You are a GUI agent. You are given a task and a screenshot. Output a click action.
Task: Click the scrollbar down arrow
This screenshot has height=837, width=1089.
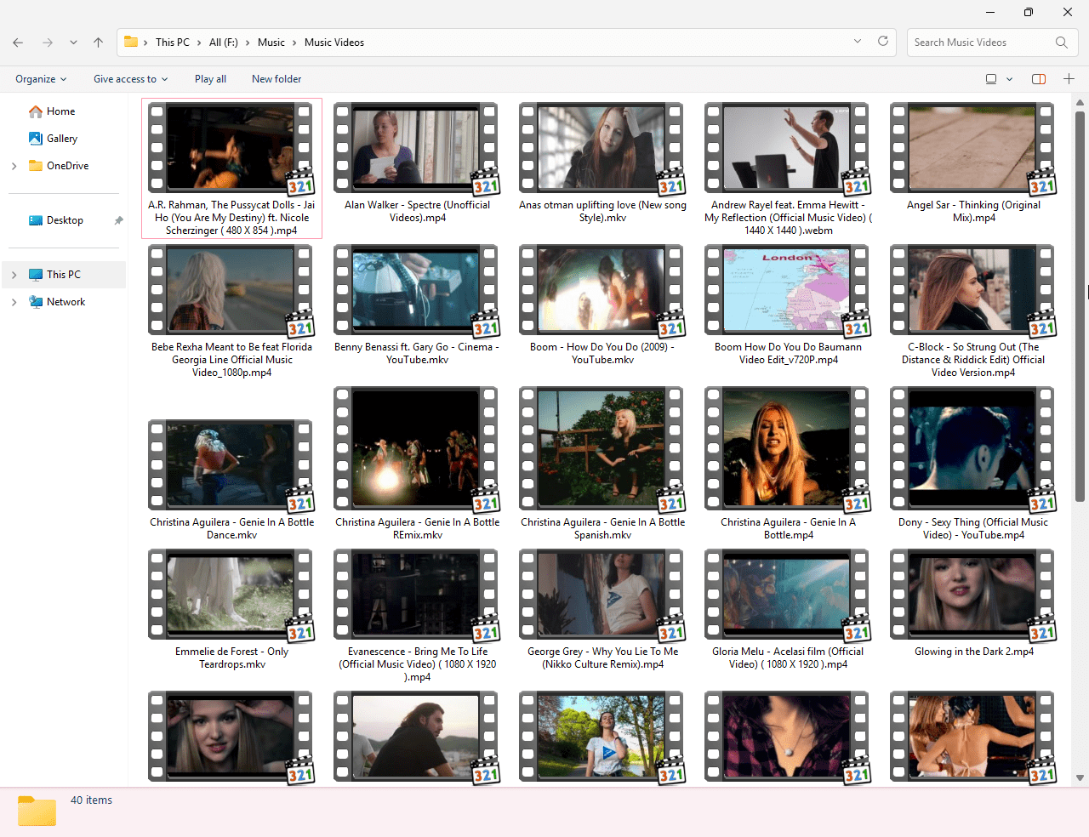[x=1080, y=777]
